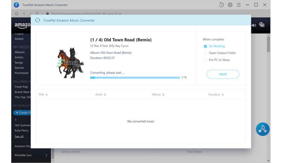
Task: Click the Amazon logo in sidebar
Action: [x=23, y=25]
